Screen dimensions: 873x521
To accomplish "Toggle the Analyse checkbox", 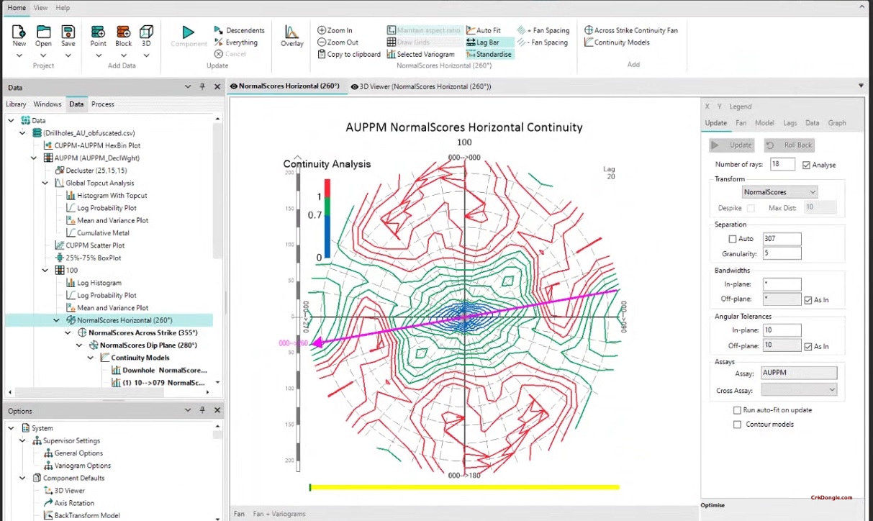I will click(807, 165).
